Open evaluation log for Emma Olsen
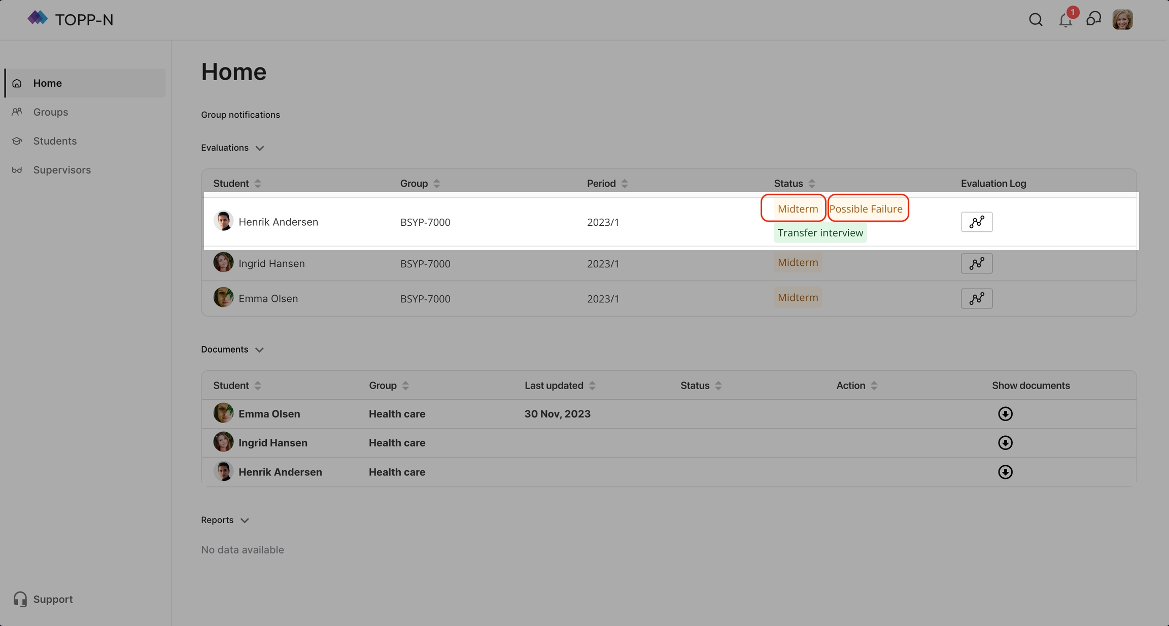This screenshot has width=1169, height=626. [x=976, y=299]
